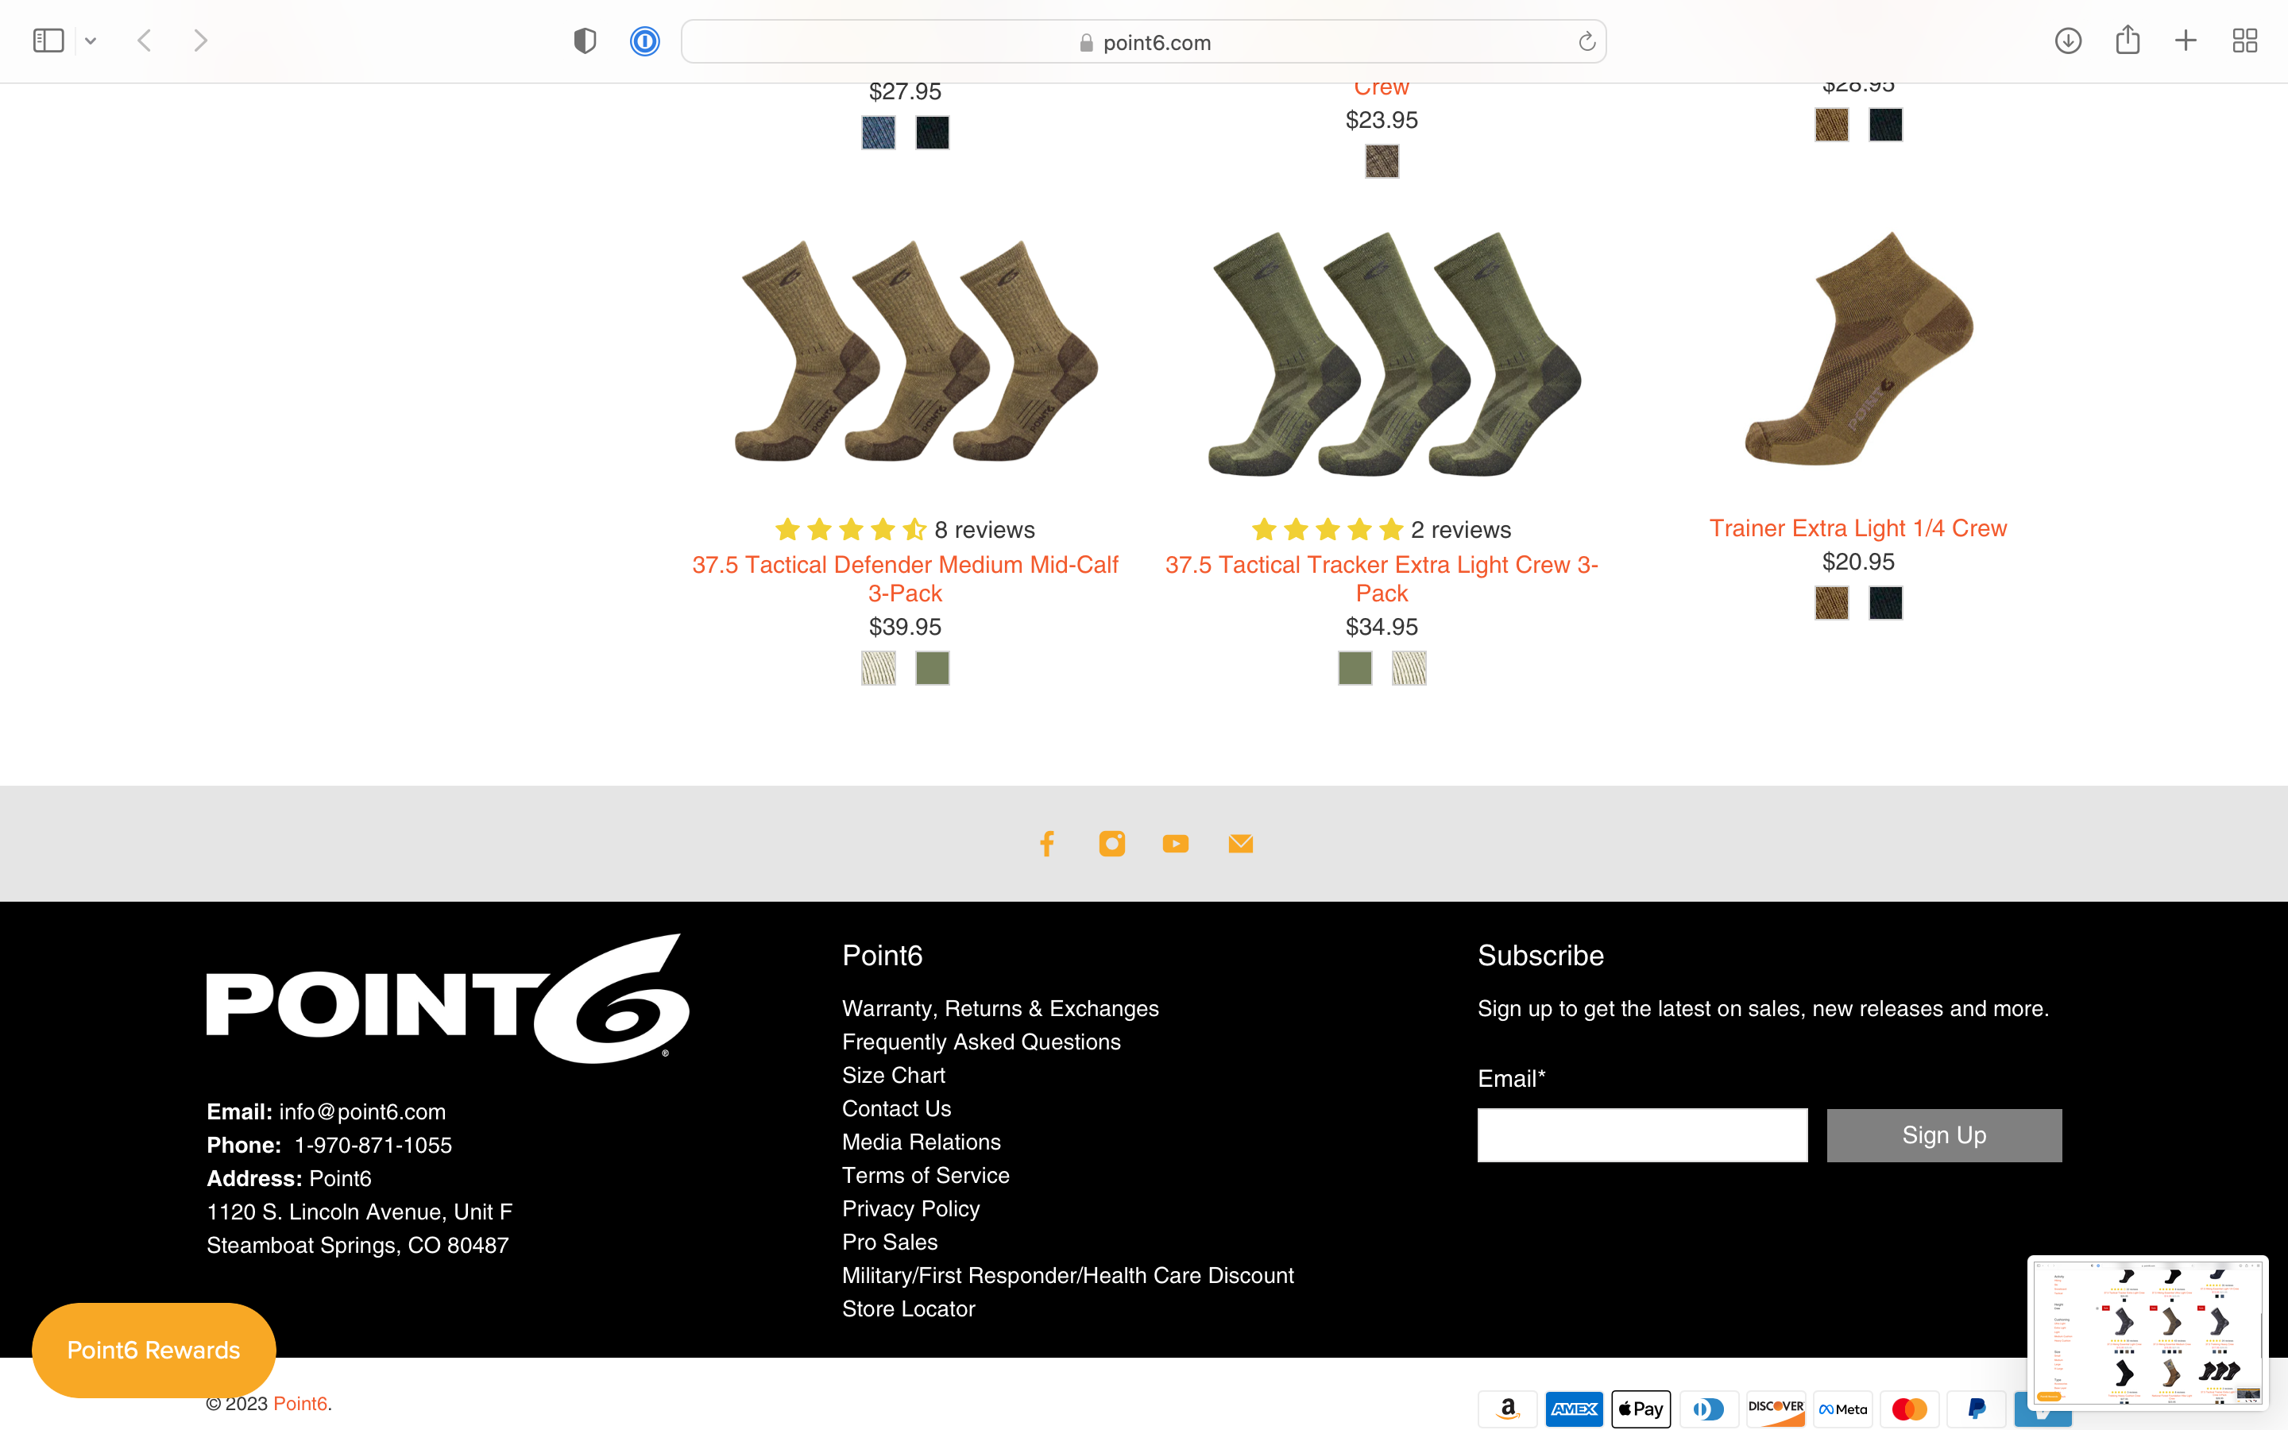2288x1430 pixels.
Task: Choose brown swatch under $23.95 Crew product
Action: (1382, 160)
